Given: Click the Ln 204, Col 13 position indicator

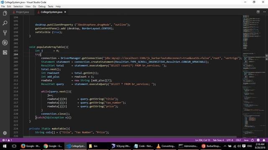Looking at the screenshot, I should pos(203,140).
